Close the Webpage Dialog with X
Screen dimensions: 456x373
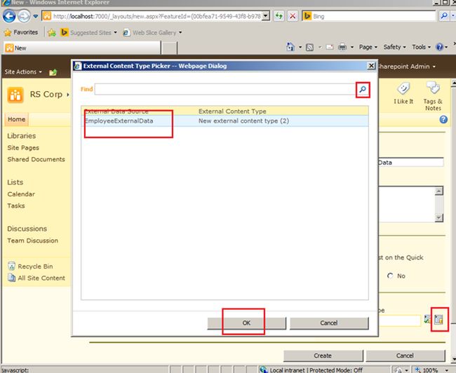tap(371, 66)
